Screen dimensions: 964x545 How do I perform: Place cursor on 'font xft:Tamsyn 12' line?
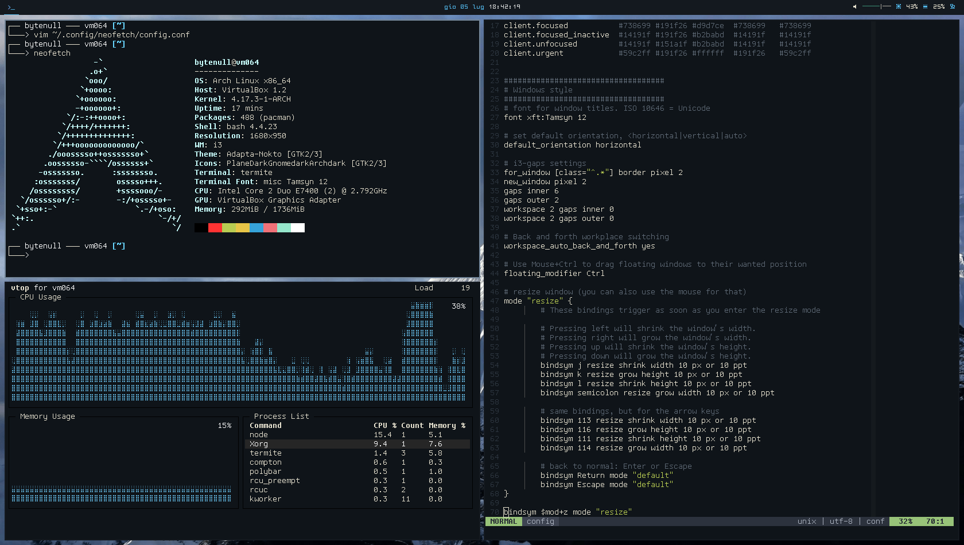click(x=545, y=118)
